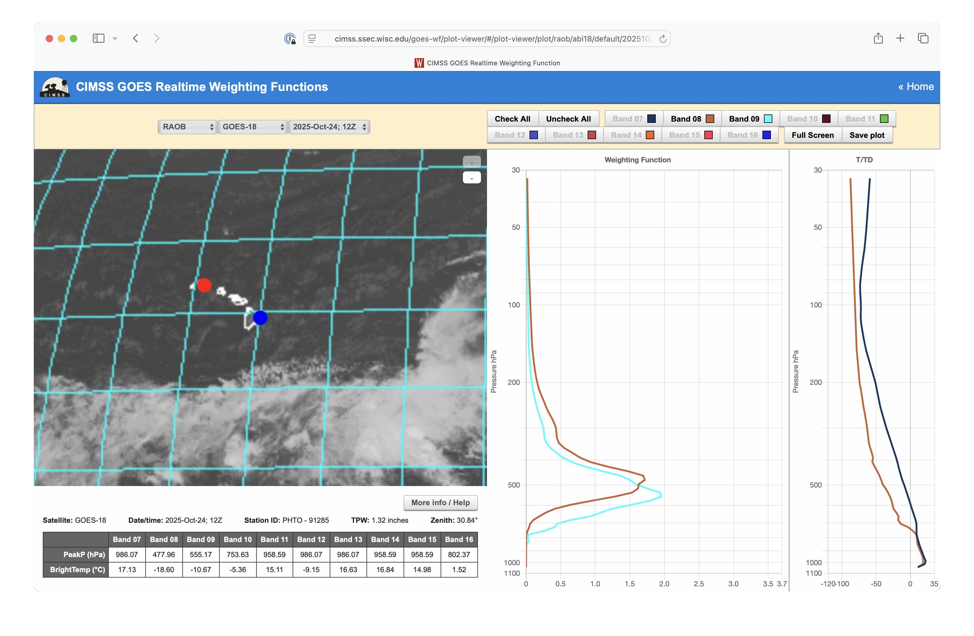
Task: Click the page reload icon
Action: 663,39
